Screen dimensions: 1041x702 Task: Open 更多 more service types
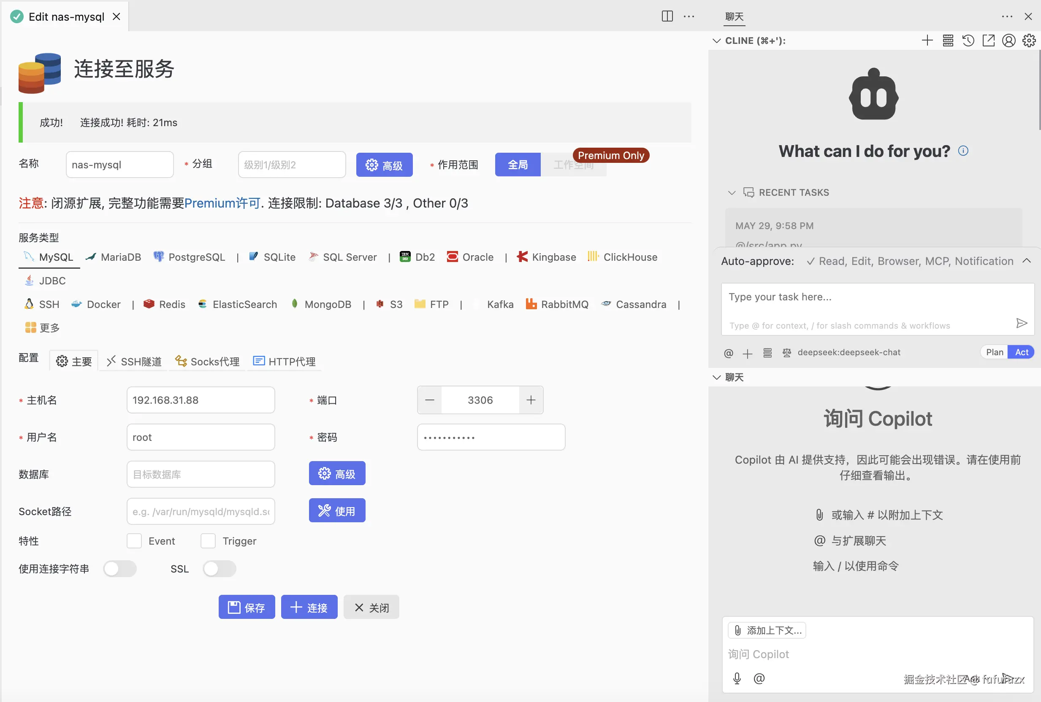[x=43, y=328]
